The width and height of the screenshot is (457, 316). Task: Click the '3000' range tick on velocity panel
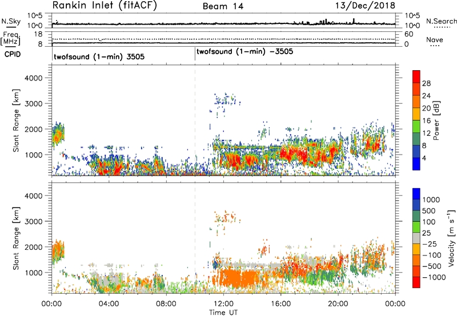point(34,221)
